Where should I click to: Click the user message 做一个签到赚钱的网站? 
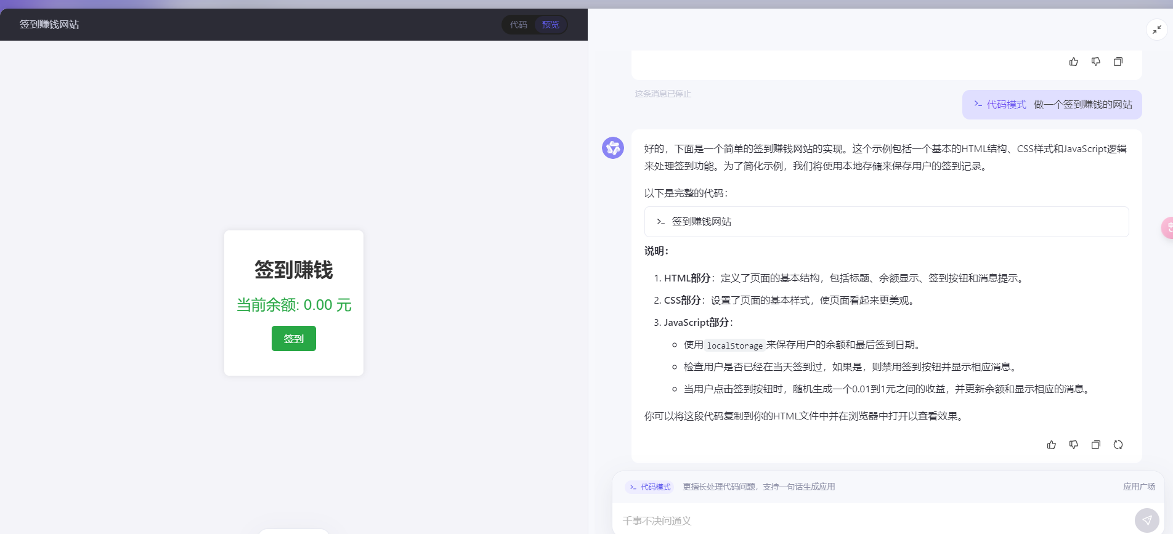click(x=1083, y=105)
